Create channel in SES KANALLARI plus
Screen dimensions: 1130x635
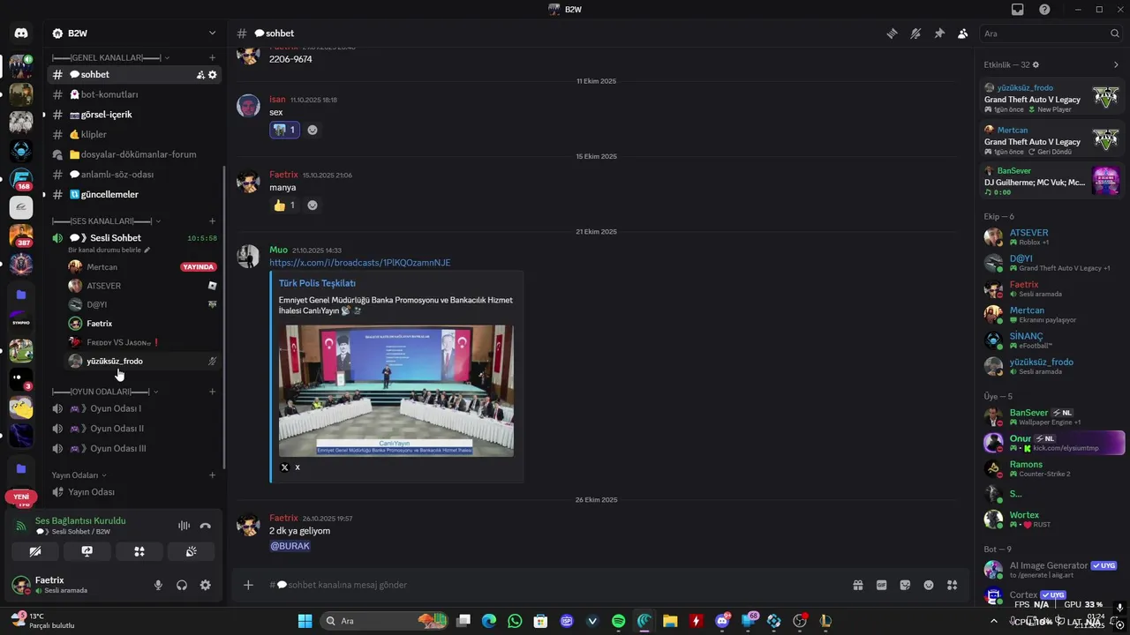[x=212, y=220]
